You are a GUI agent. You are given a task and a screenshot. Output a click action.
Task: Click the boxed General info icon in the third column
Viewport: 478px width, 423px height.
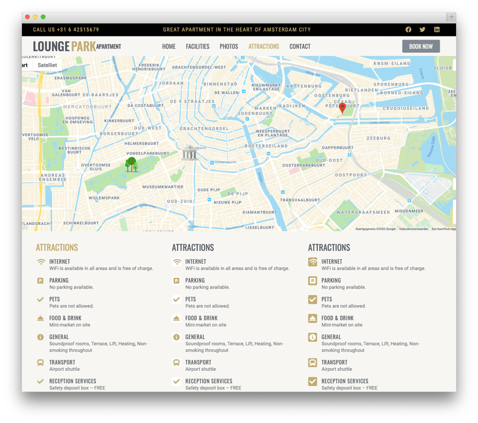point(312,337)
